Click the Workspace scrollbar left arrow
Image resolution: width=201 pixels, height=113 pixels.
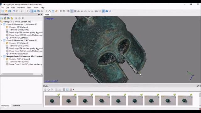click(1, 74)
